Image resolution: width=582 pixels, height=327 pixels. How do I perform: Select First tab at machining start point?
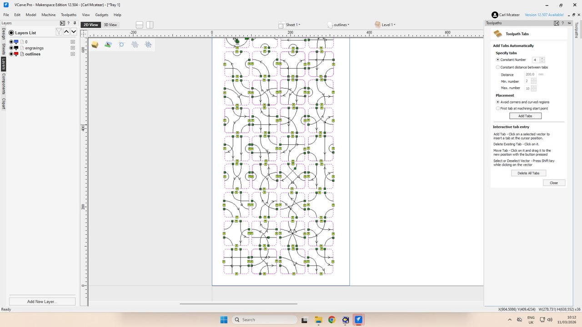point(498,109)
